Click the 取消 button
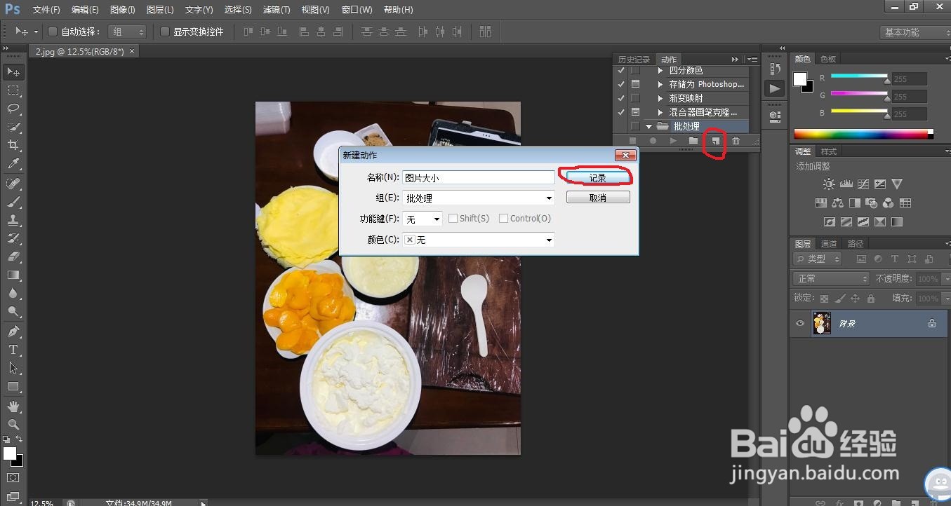The height and width of the screenshot is (506, 951). pyautogui.click(x=598, y=198)
